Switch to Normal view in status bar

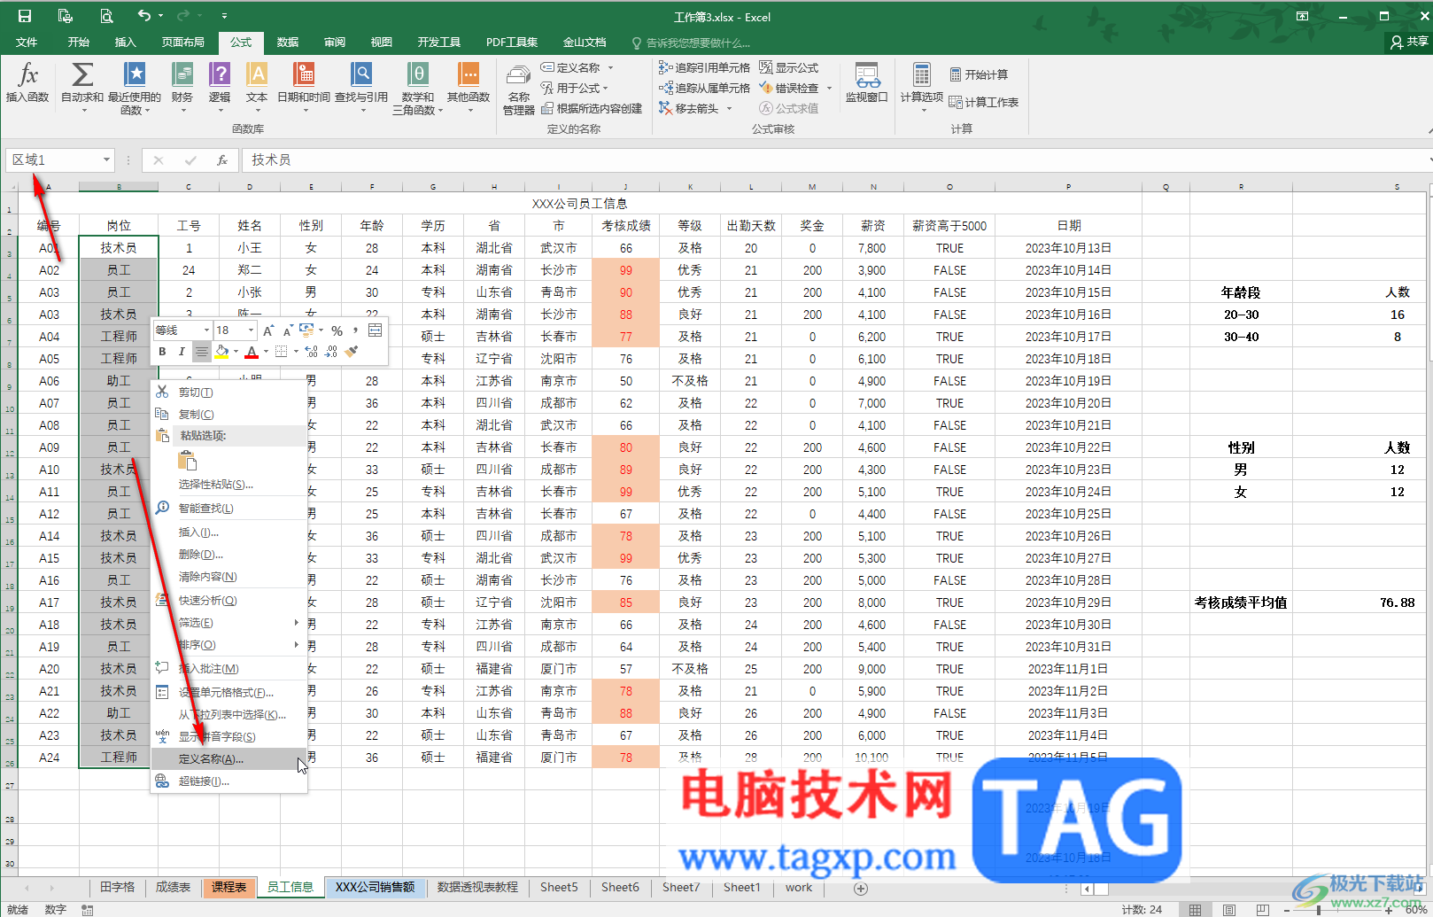point(1196,909)
